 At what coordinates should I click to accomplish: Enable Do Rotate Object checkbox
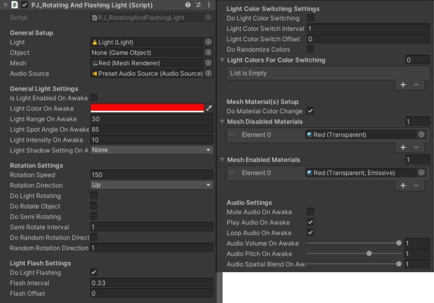pos(94,206)
